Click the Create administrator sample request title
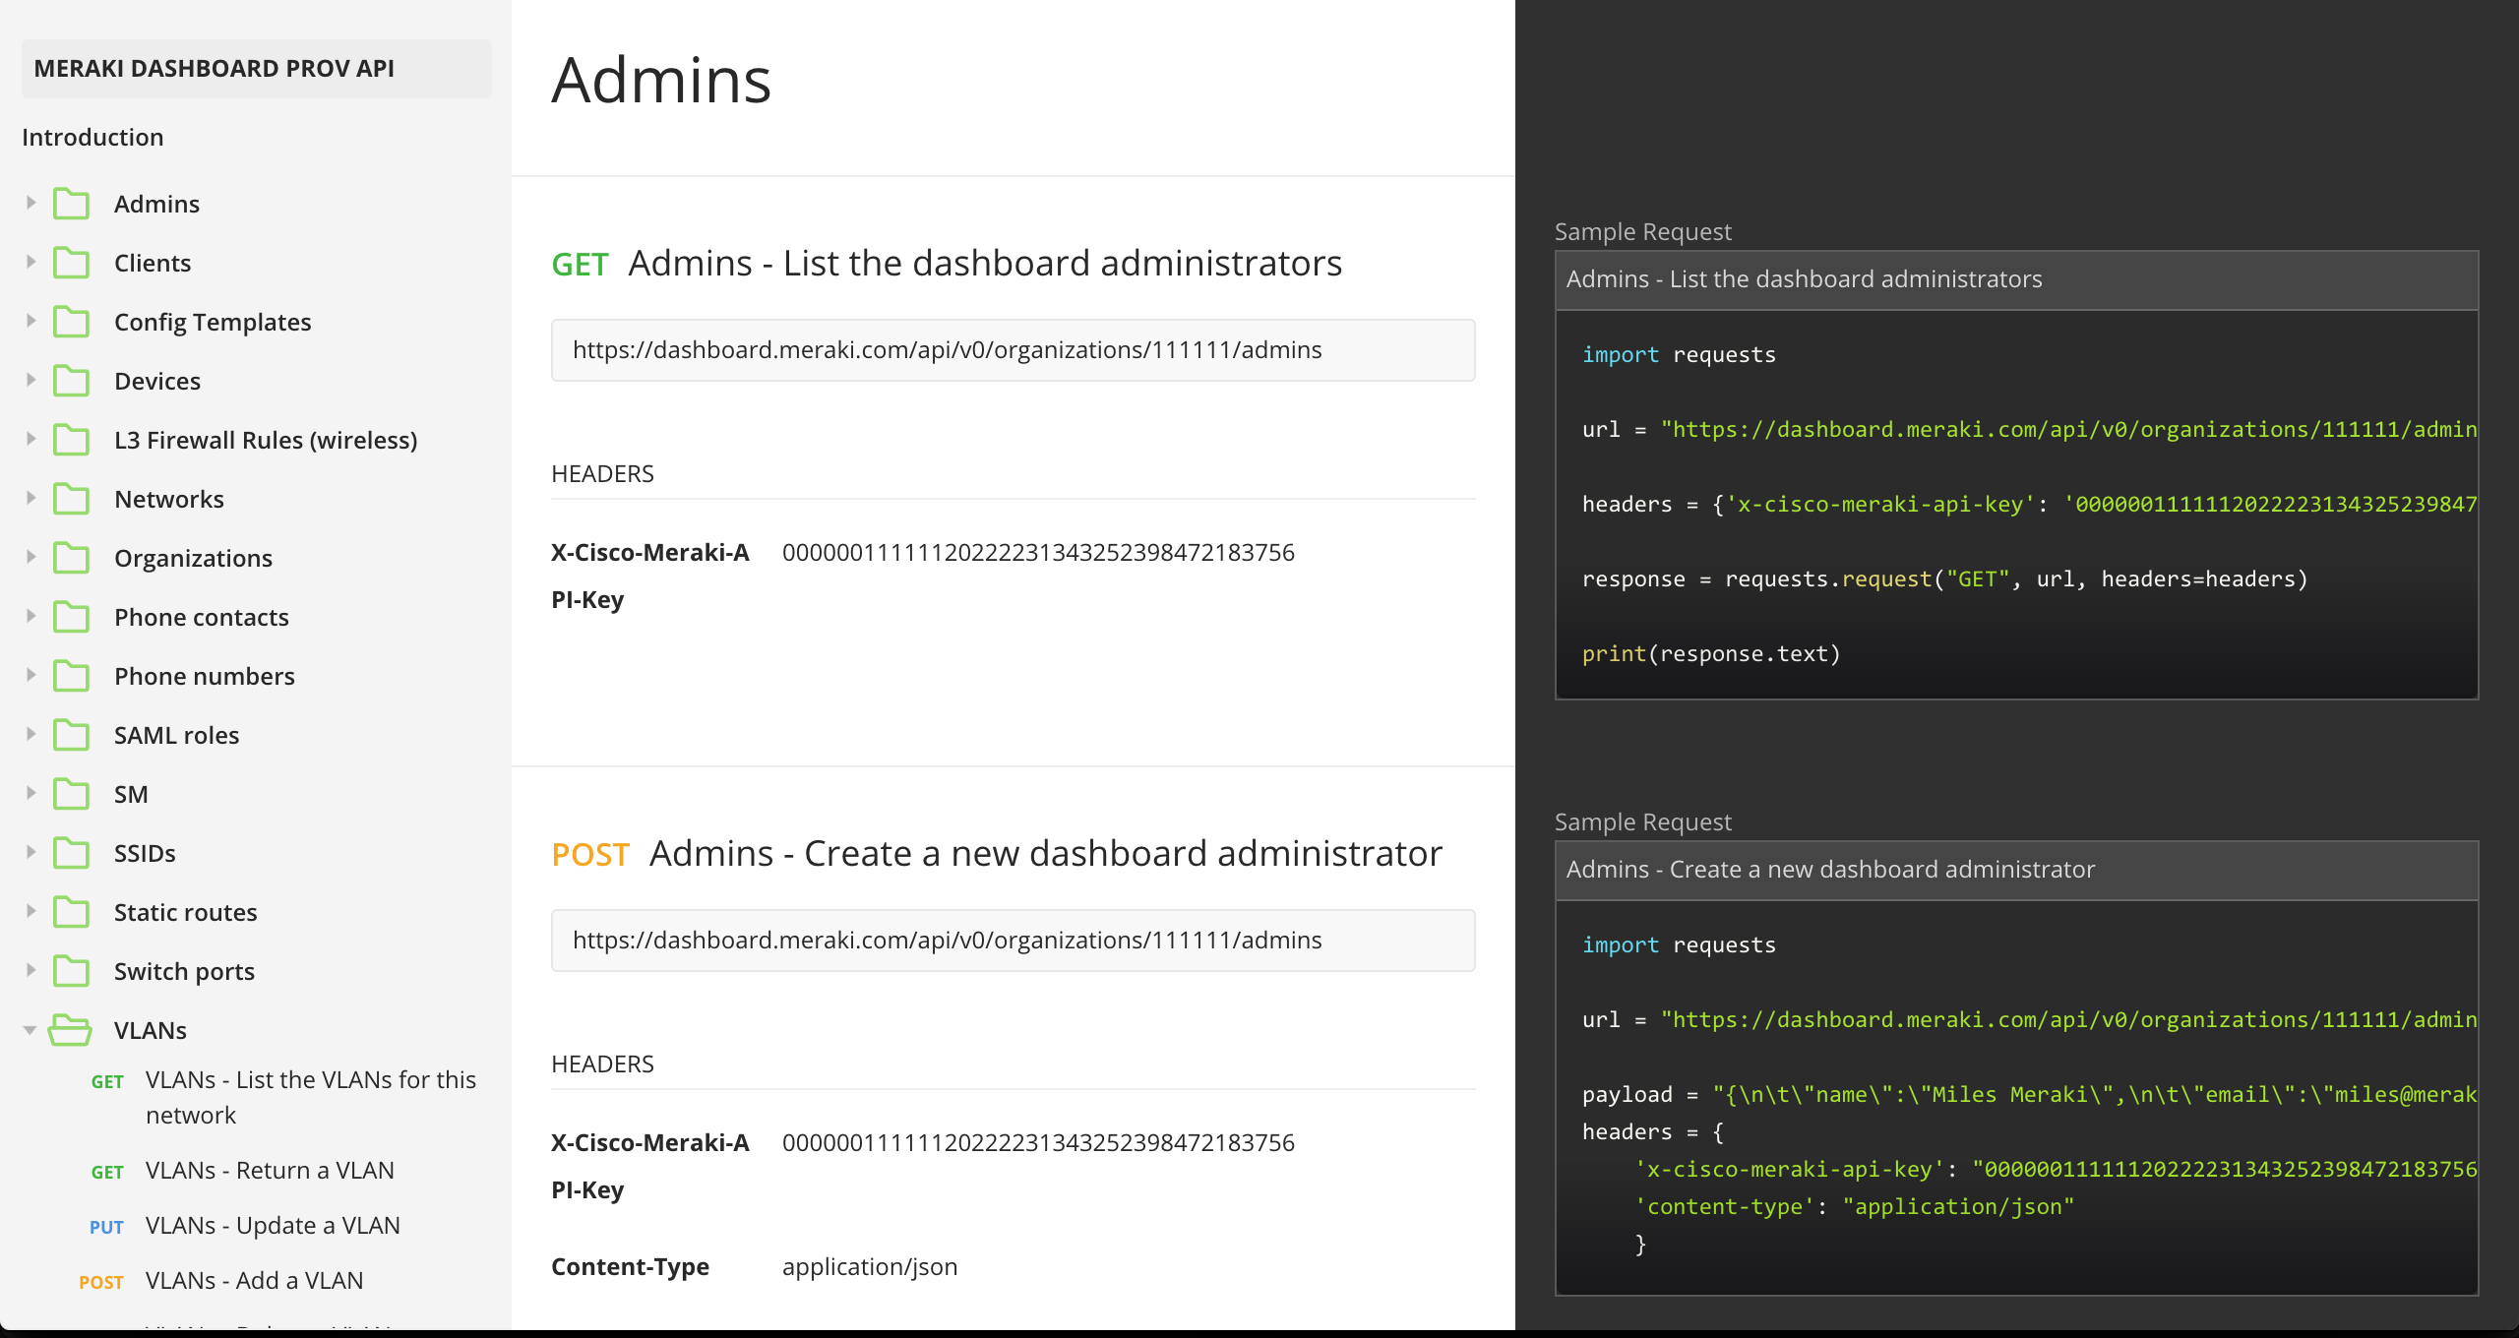Viewport: 2519px width, 1338px height. 1830,869
